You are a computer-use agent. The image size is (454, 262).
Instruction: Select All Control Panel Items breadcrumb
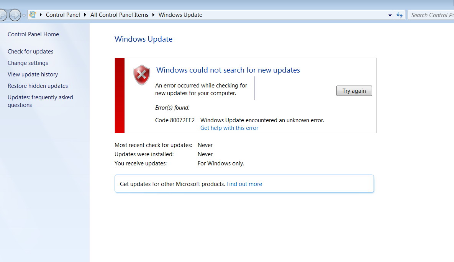coord(119,15)
